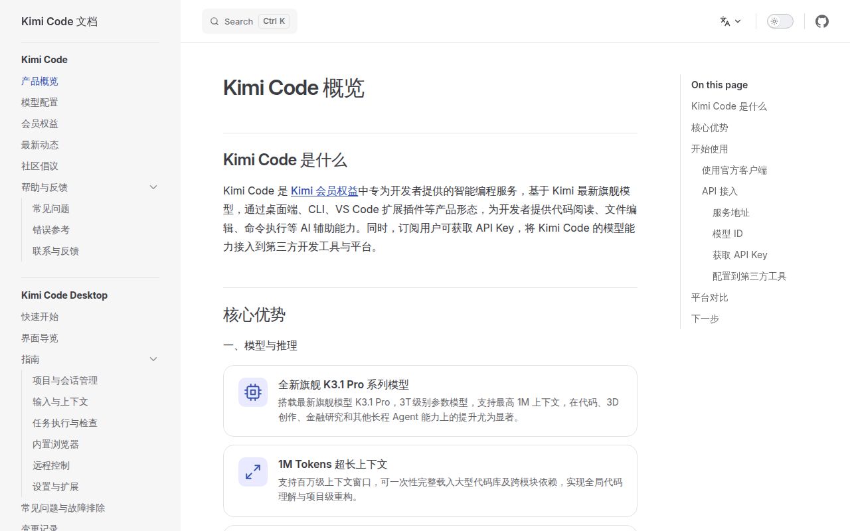Click the search magnifier icon
The height and width of the screenshot is (531, 850).
pyautogui.click(x=214, y=21)
